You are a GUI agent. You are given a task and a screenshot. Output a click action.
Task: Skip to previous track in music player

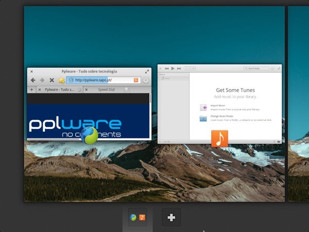(x=167, y=69)
